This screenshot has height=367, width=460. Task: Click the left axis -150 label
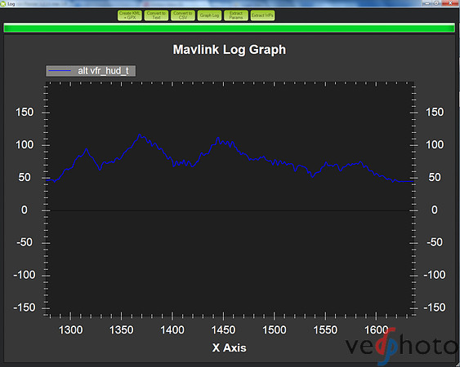click(x=25, y=307)
